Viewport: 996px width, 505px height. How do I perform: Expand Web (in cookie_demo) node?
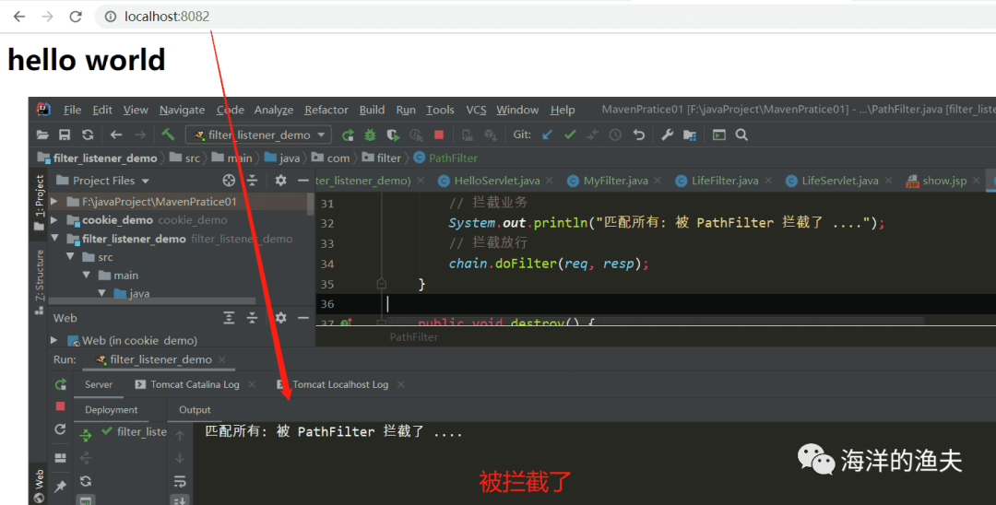click(x=54, y=341)
